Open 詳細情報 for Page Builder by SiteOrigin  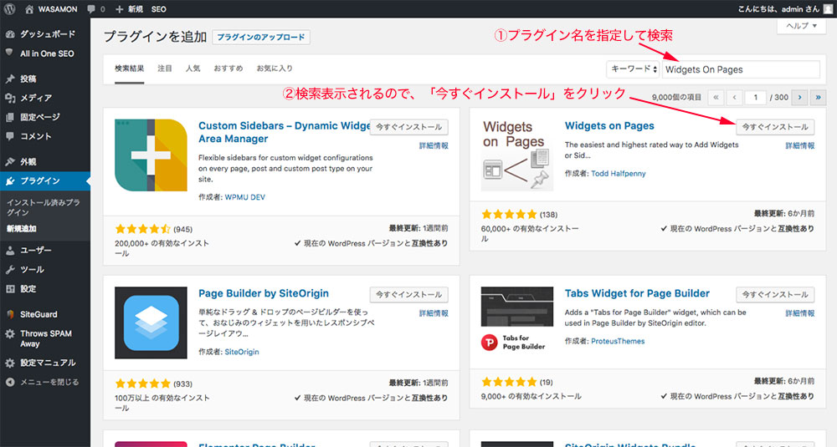tap(434, 313)
